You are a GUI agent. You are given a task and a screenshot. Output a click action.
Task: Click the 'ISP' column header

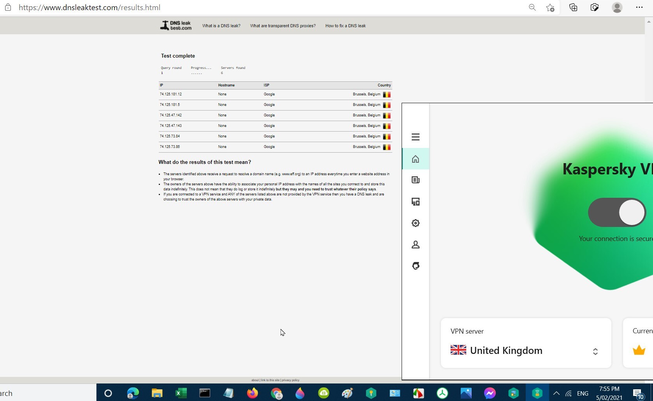pos(267,85)
